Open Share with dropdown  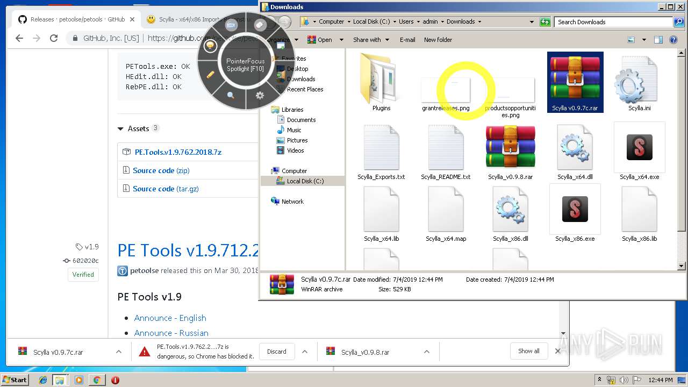370,40
